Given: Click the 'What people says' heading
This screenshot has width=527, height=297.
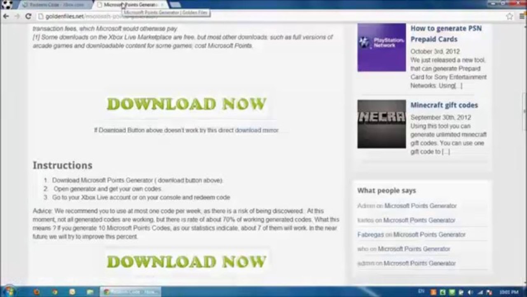Looking at the screenshot, I should click(x=386, y=191).
